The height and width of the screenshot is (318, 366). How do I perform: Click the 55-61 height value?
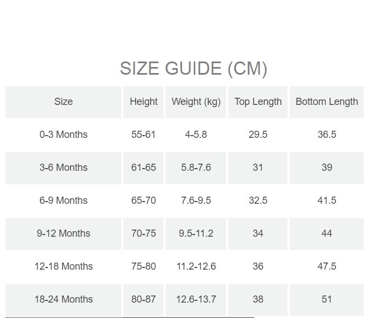pyautogui.click(x=143, y=135)
